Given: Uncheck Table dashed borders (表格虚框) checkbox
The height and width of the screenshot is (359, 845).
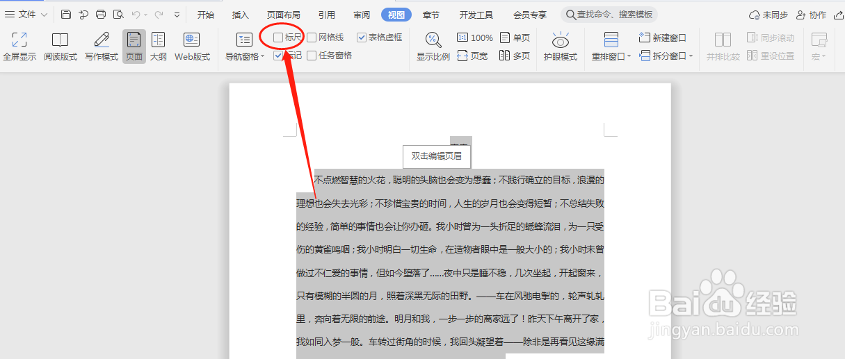Looking at the screenshot, I should click(x=362, y=37).
